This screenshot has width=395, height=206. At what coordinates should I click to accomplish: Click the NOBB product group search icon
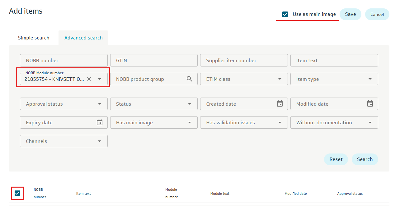pyautogui.click(x=189, y=79)
